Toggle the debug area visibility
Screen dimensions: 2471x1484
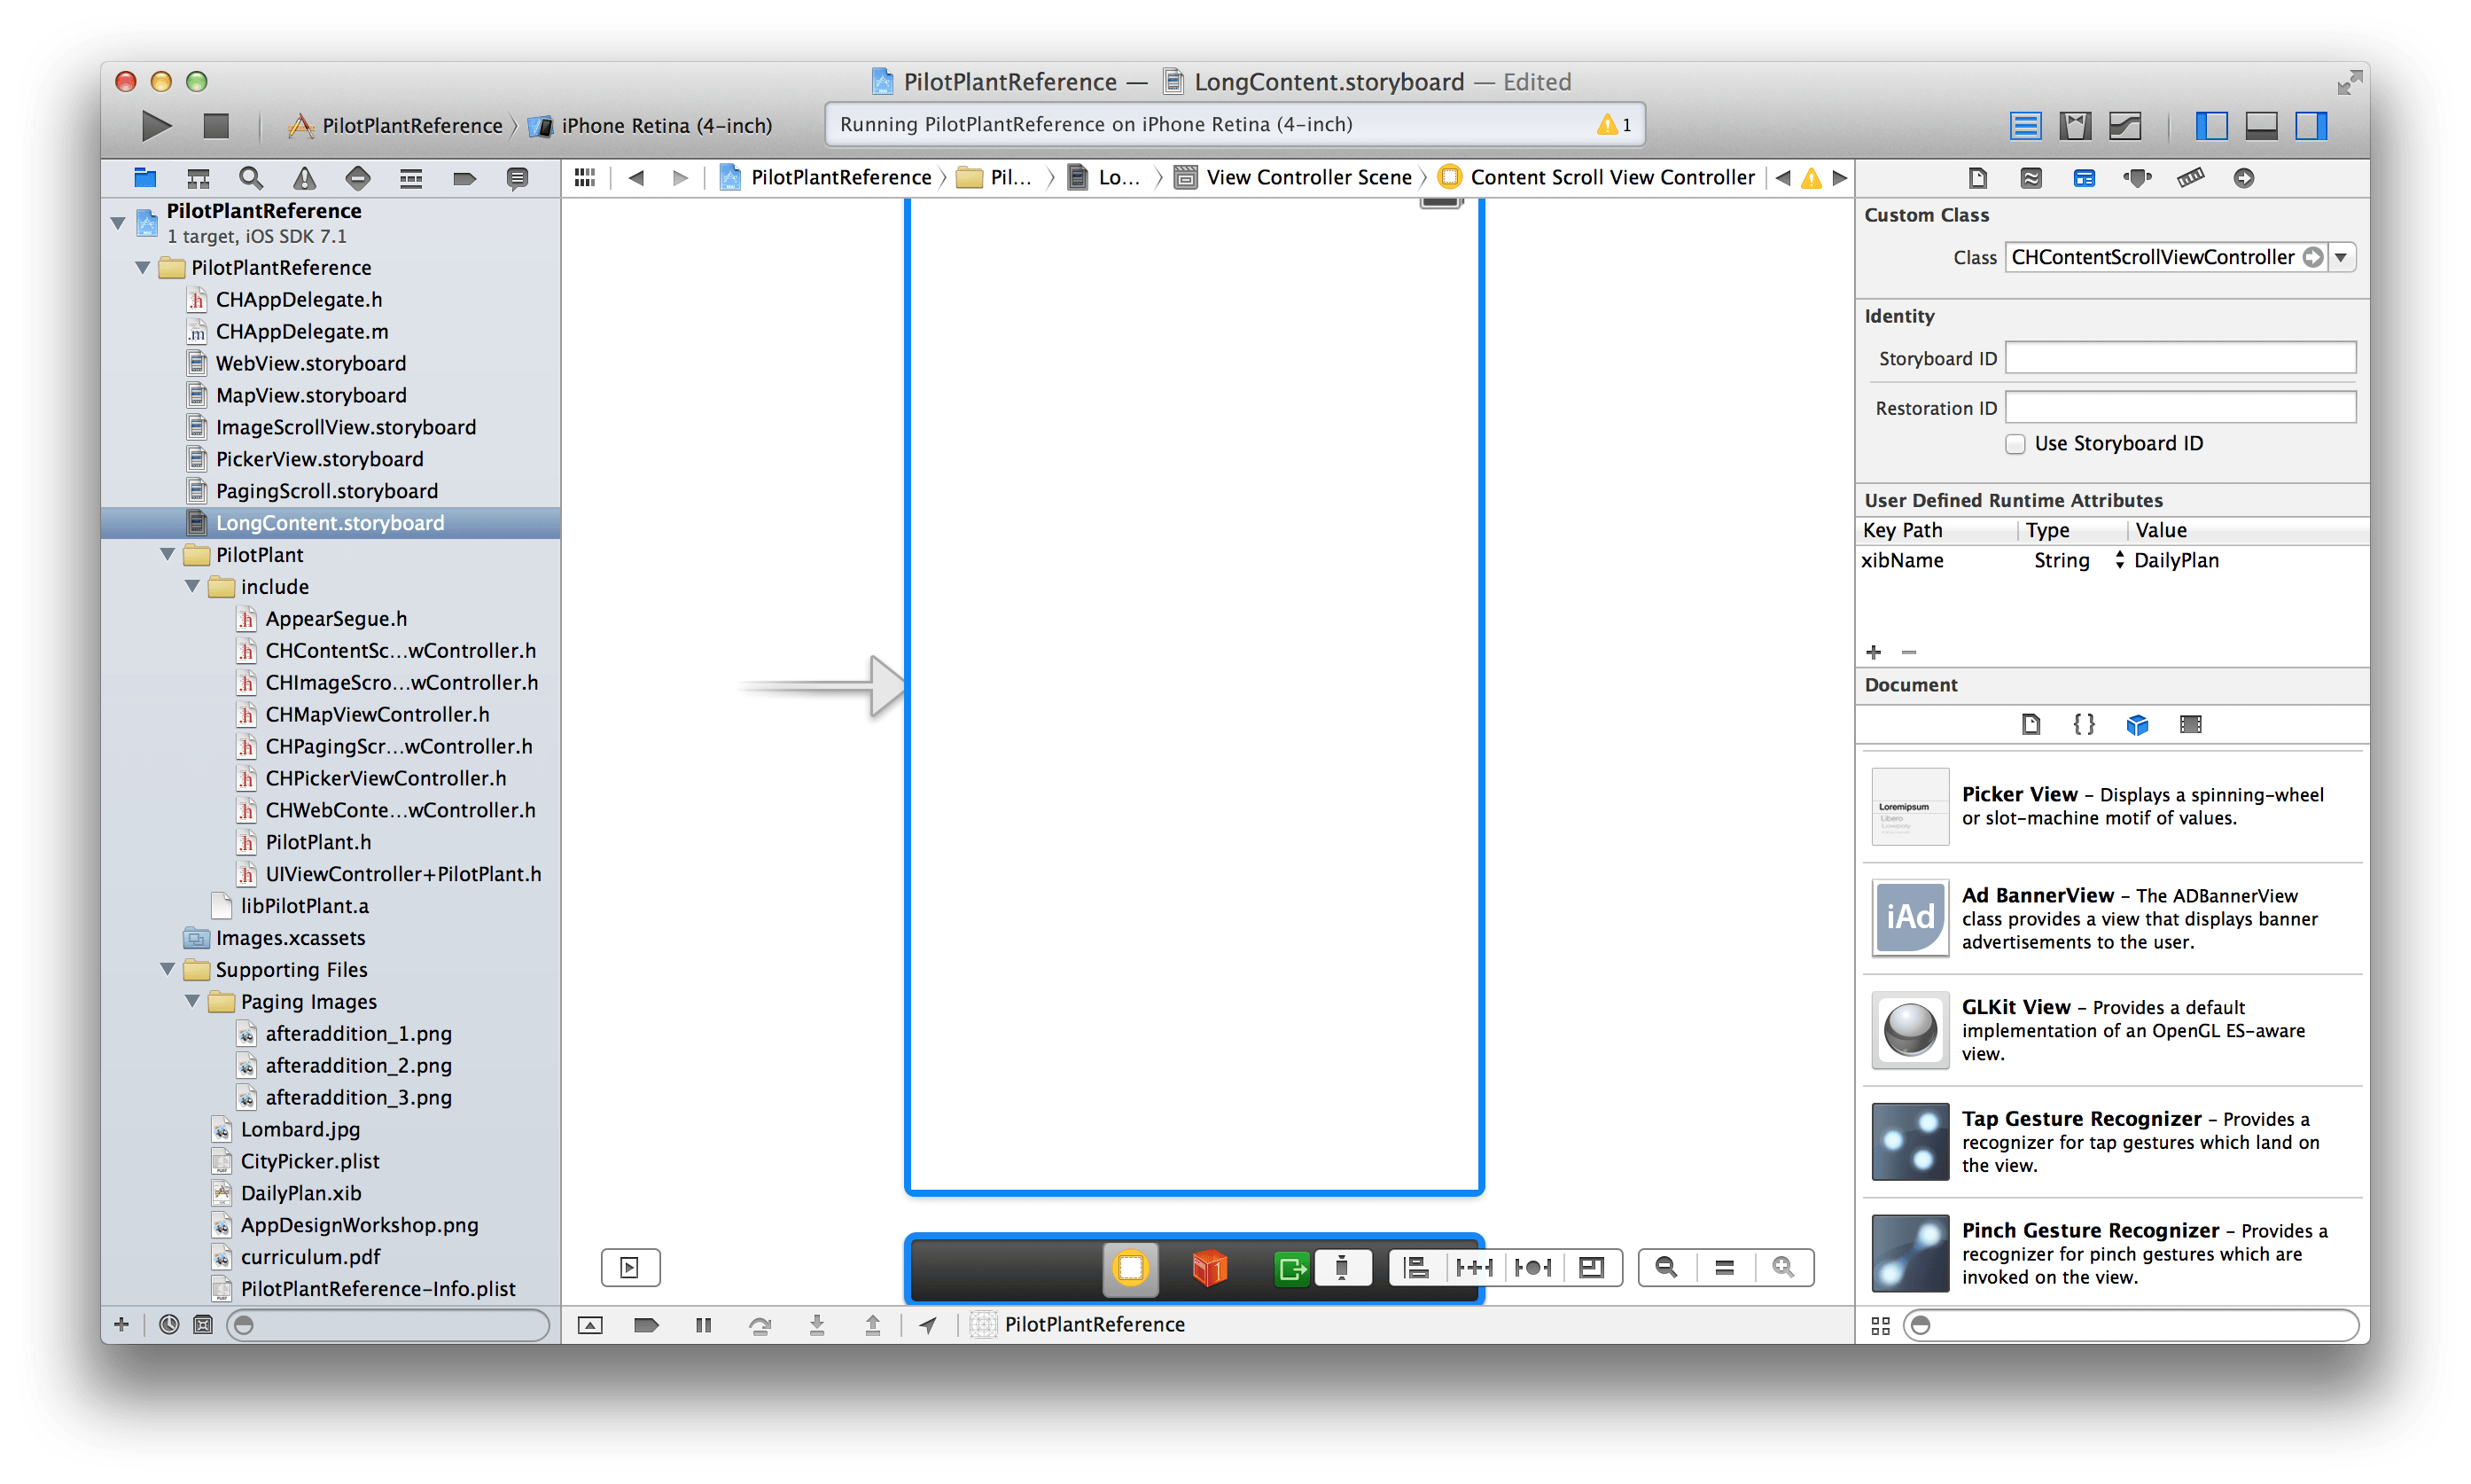[x=2261, y=125]
